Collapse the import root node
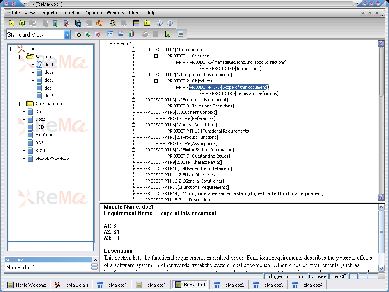Viewport: 389px width, 292px height. point(12,49)
